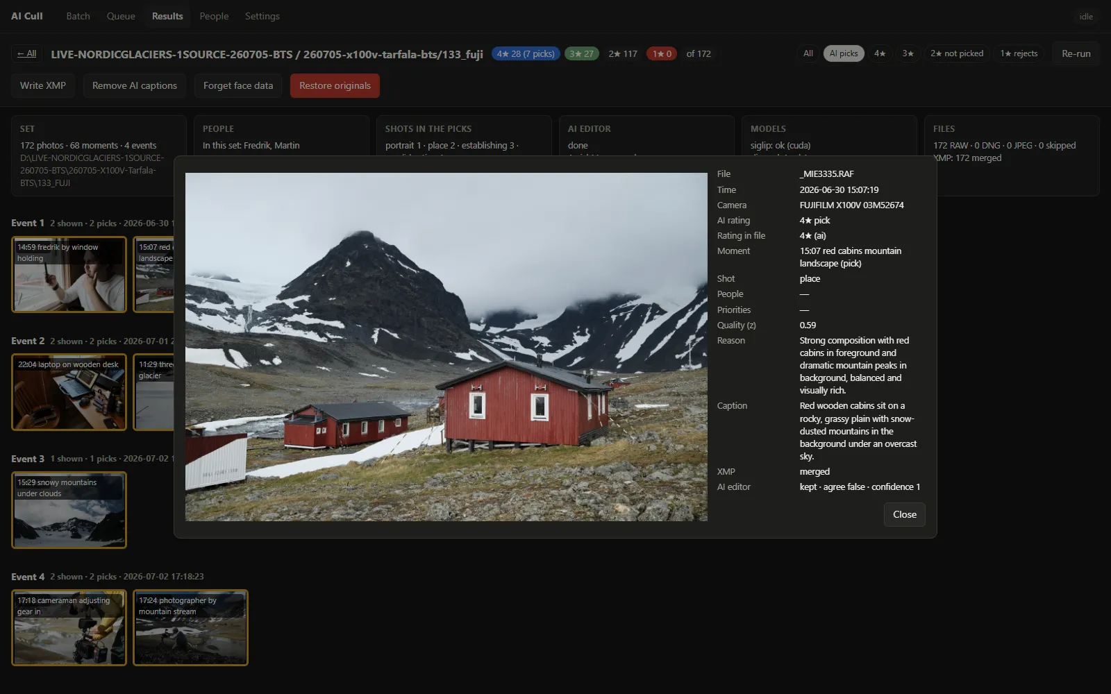Click the 'of 172' total count
The image size is (1111, 694).
pyautogui.click(x=699, y=53)
